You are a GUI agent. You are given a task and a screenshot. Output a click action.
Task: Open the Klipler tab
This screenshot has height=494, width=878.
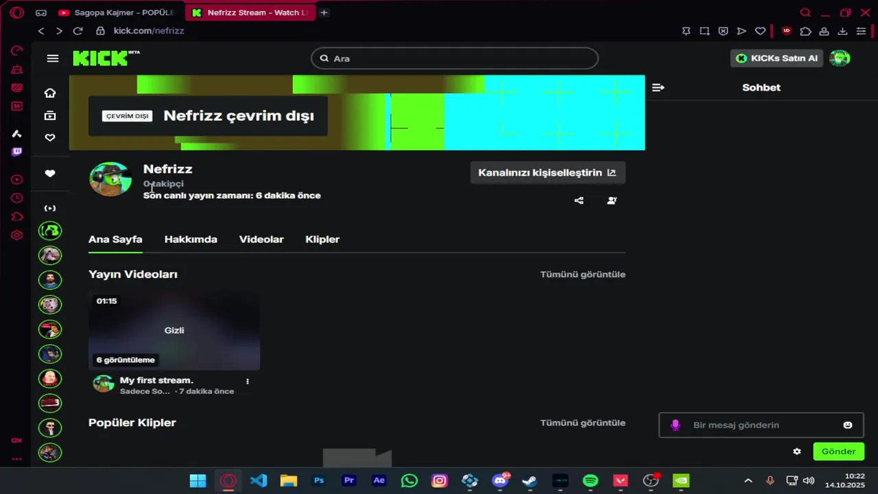[322, 239]
